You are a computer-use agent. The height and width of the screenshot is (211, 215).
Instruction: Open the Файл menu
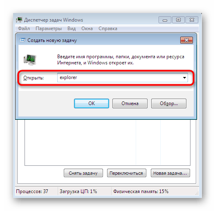(x=24, y=29)
